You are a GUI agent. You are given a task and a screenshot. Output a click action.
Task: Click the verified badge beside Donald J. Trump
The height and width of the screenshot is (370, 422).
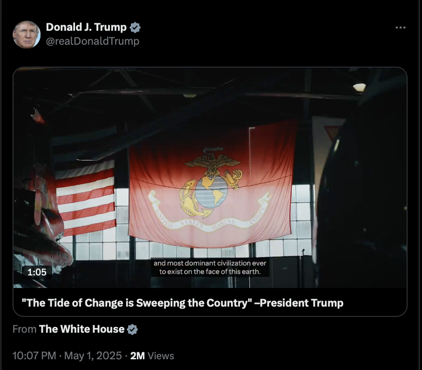[x=135, y=27]
